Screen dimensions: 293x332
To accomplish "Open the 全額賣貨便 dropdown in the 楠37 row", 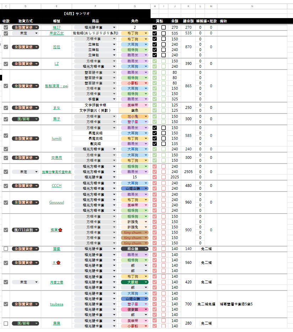I will [26, 28].
